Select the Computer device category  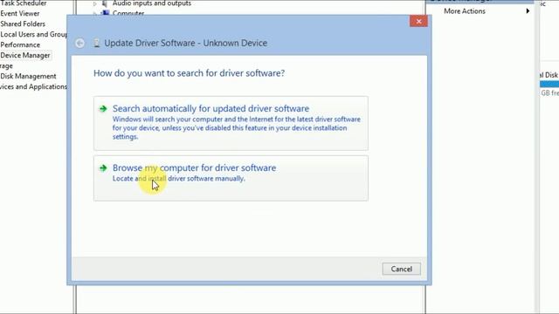128,13
